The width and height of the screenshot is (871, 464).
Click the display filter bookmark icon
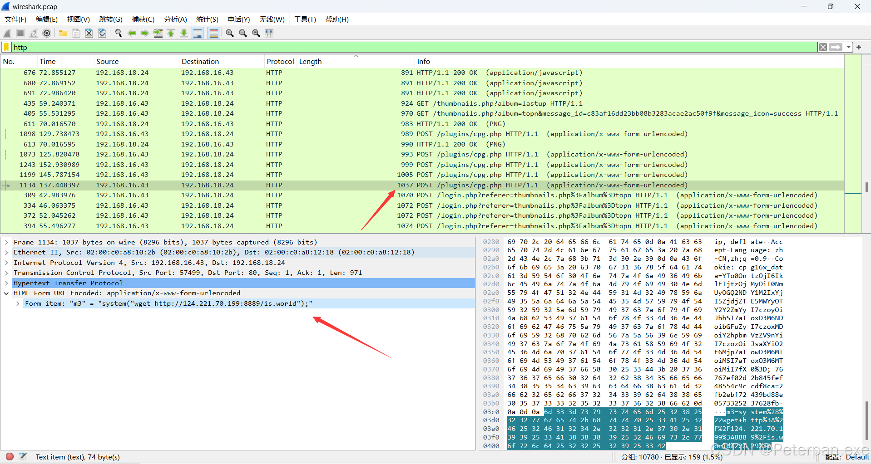tap(6, 47)
